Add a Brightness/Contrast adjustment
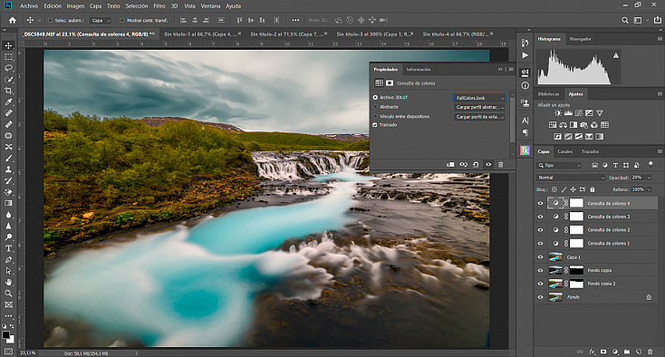Image resolution: width=665 pixels, height=357 pixels. 558,113
